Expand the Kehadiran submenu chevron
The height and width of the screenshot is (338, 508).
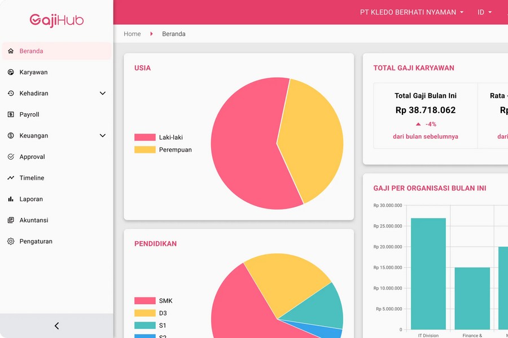coord(103,94)
